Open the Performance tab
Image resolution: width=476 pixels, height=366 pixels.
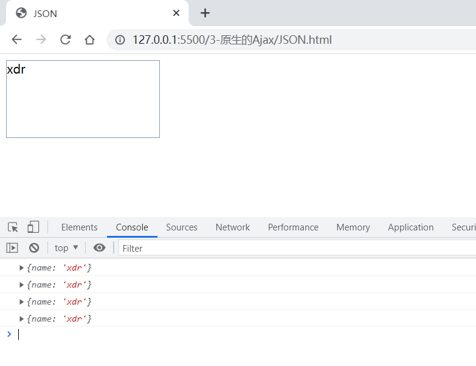pyautogui.click(x=293, y=227)
